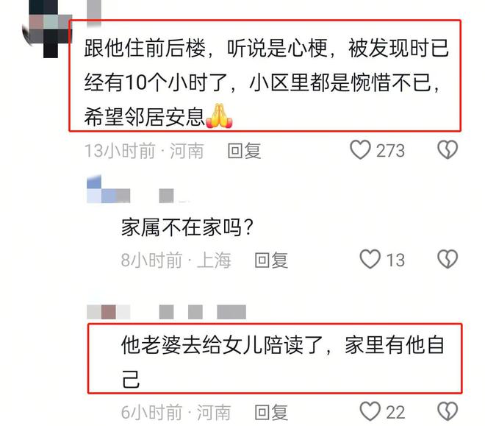485x426 pixels.
Task: Open username above 他老婆去给女儿陪读了 reply
Action: pyautogui.click(x=166, y=312)
